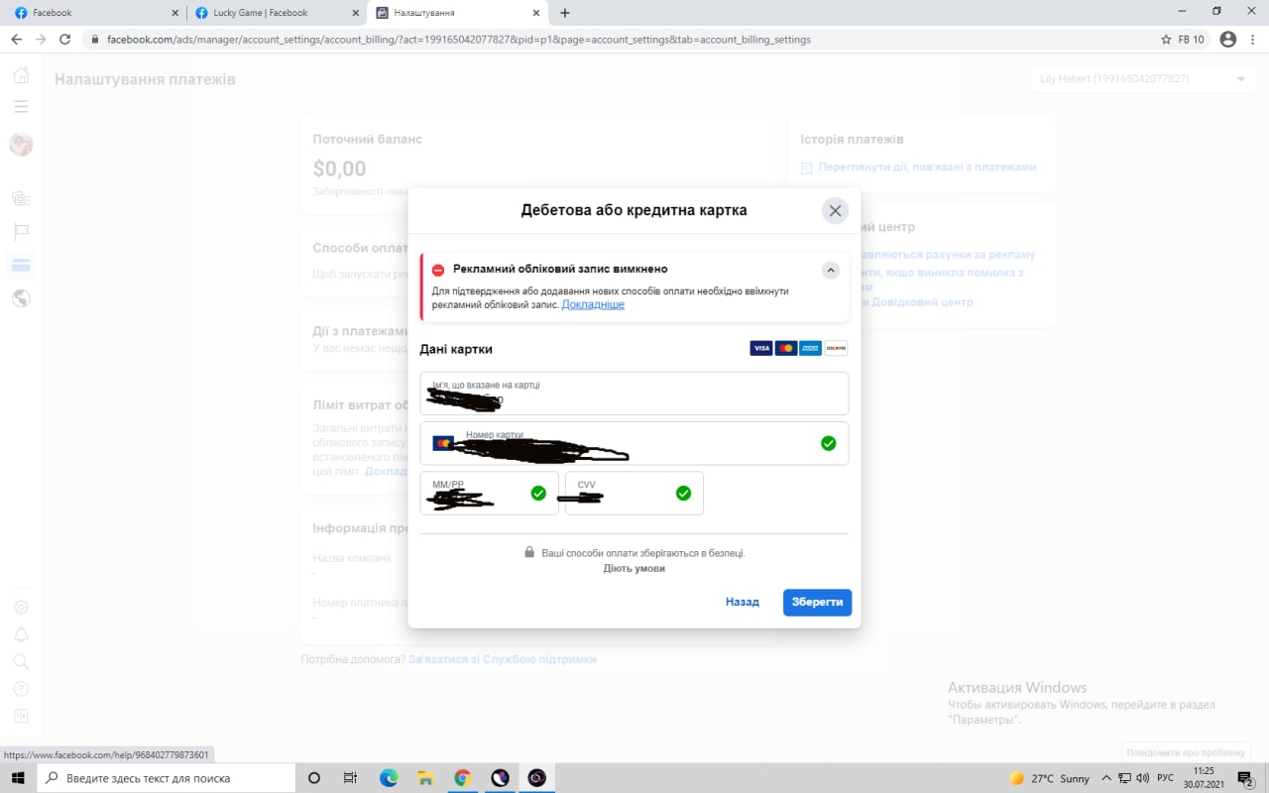This screenshot has height=793, width=1269.
Task: Click the bottom sidebar panel icon
Action: coord(21,716)
